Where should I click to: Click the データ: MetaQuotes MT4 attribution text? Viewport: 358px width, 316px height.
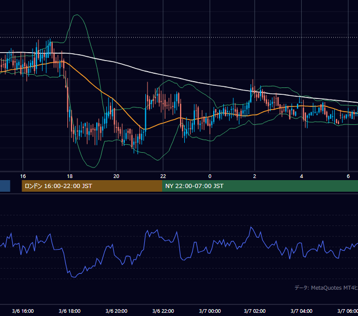(x=326, y=288)
